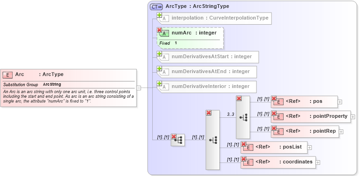Select the Arc documentation description text
The width and height of the screenshot is (359, 176).
[68, 96]
